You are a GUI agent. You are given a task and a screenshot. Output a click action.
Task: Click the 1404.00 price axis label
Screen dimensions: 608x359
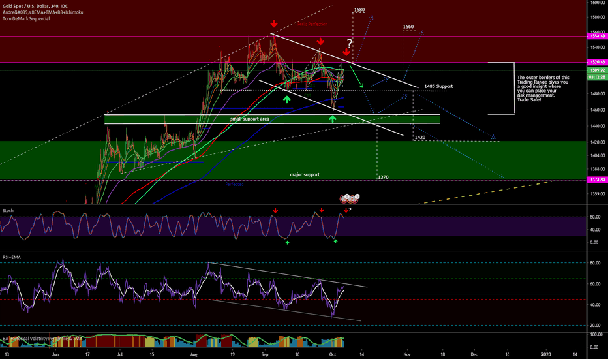598,155
